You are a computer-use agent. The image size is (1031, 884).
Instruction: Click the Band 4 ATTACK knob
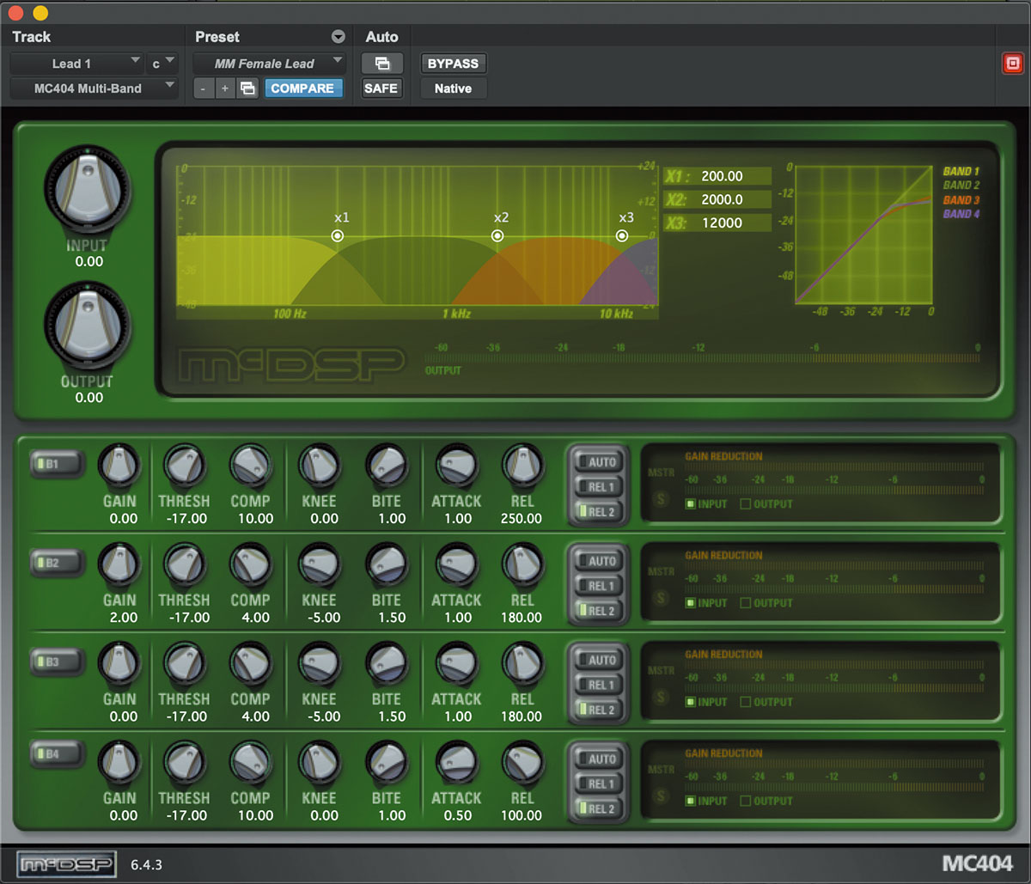(x=456, y=761)
